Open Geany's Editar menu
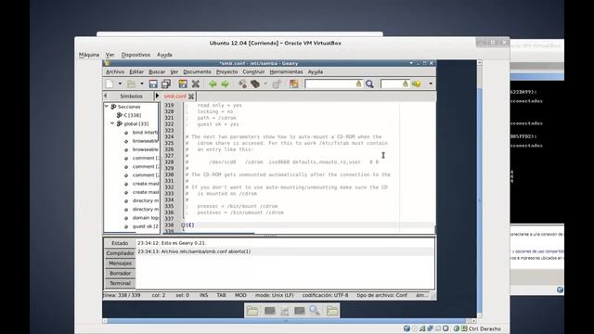This screenshot has height=334, width=594. 136,71
